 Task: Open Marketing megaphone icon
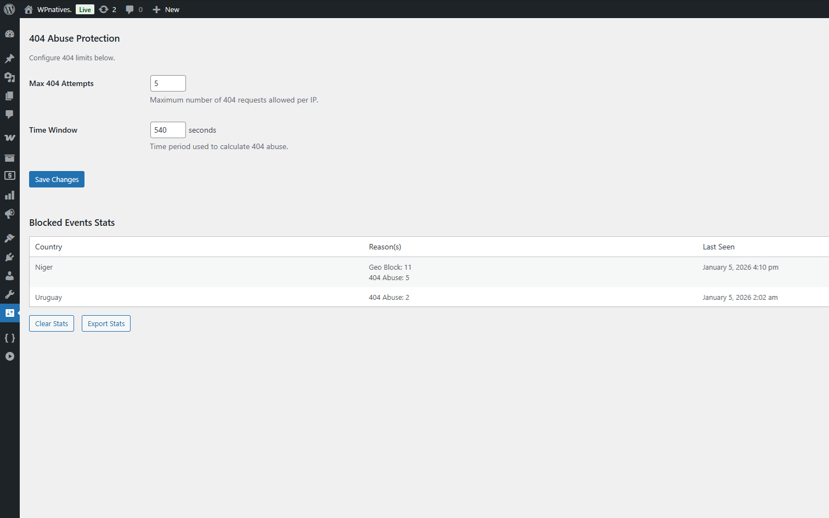pos(10,214)
